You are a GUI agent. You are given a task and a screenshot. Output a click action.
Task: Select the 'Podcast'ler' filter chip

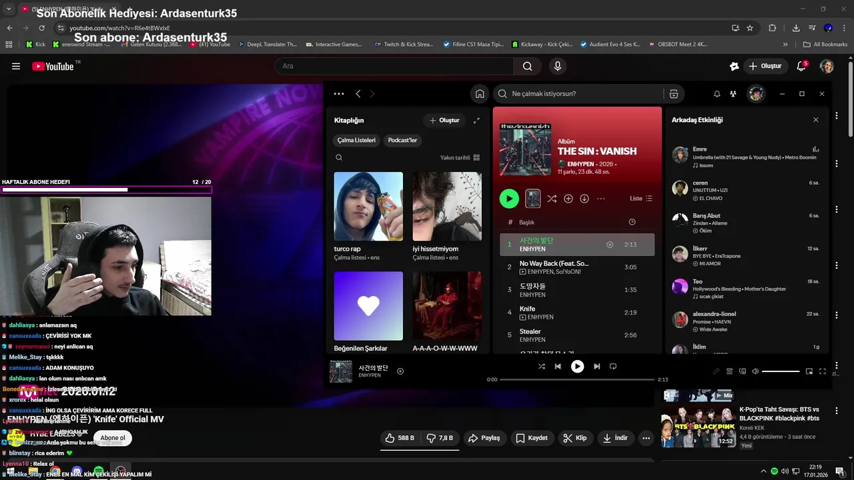point(402,140)
